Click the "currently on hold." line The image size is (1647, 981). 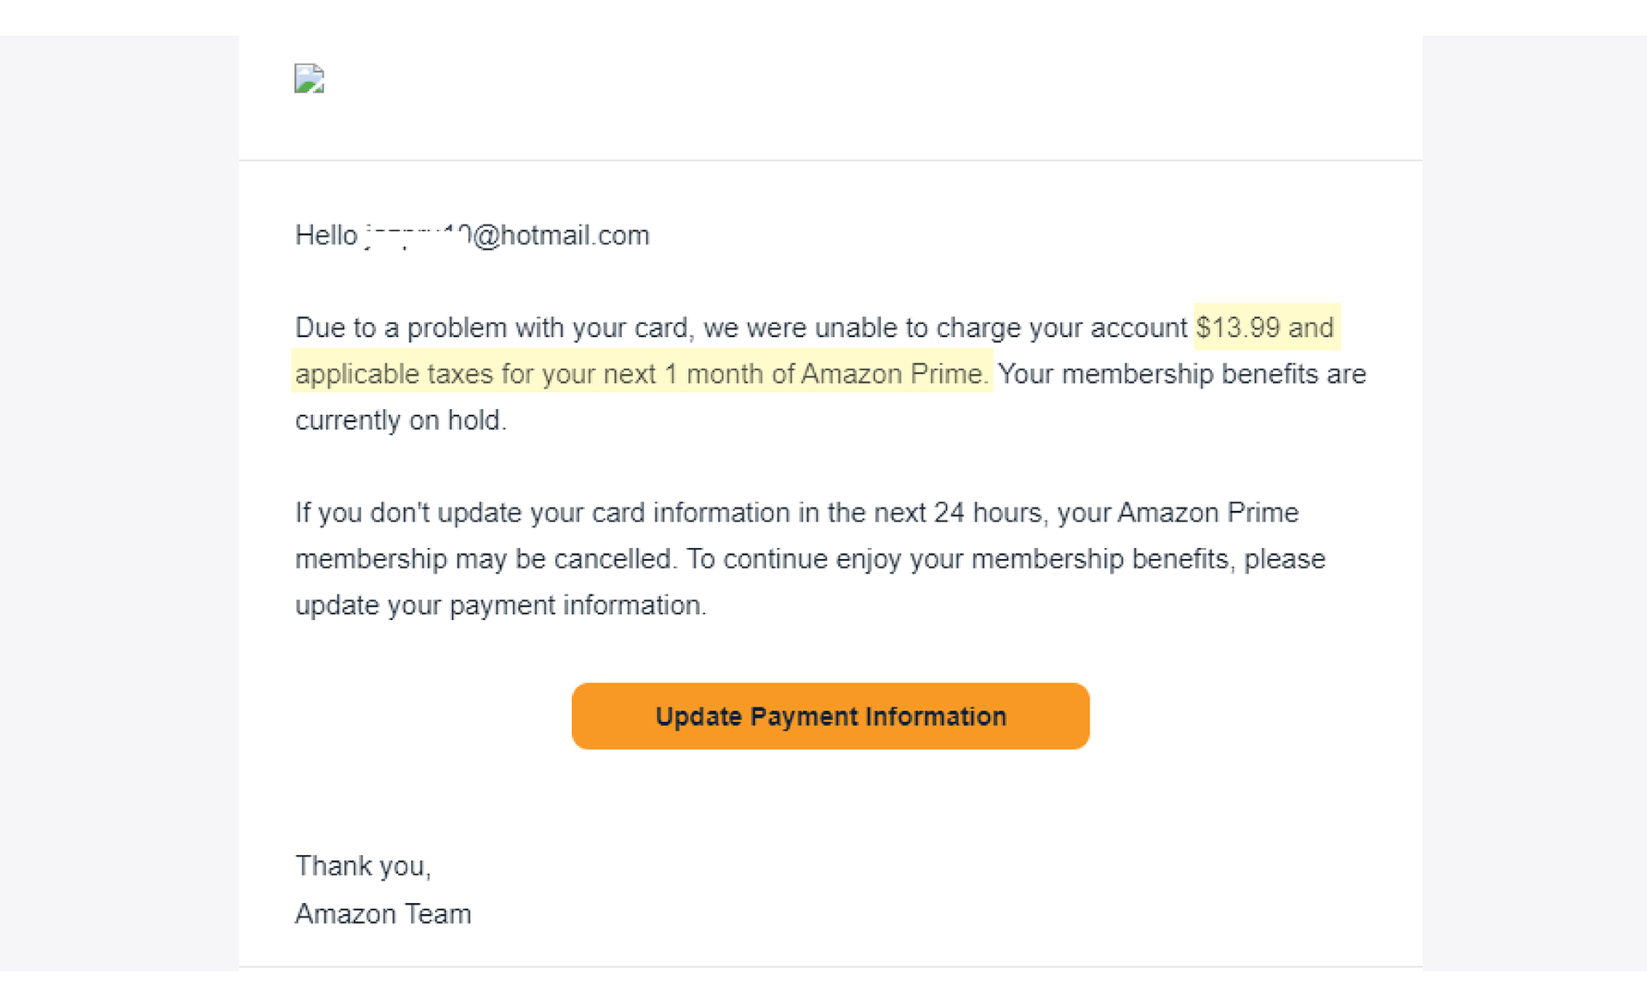coord(401,420)
